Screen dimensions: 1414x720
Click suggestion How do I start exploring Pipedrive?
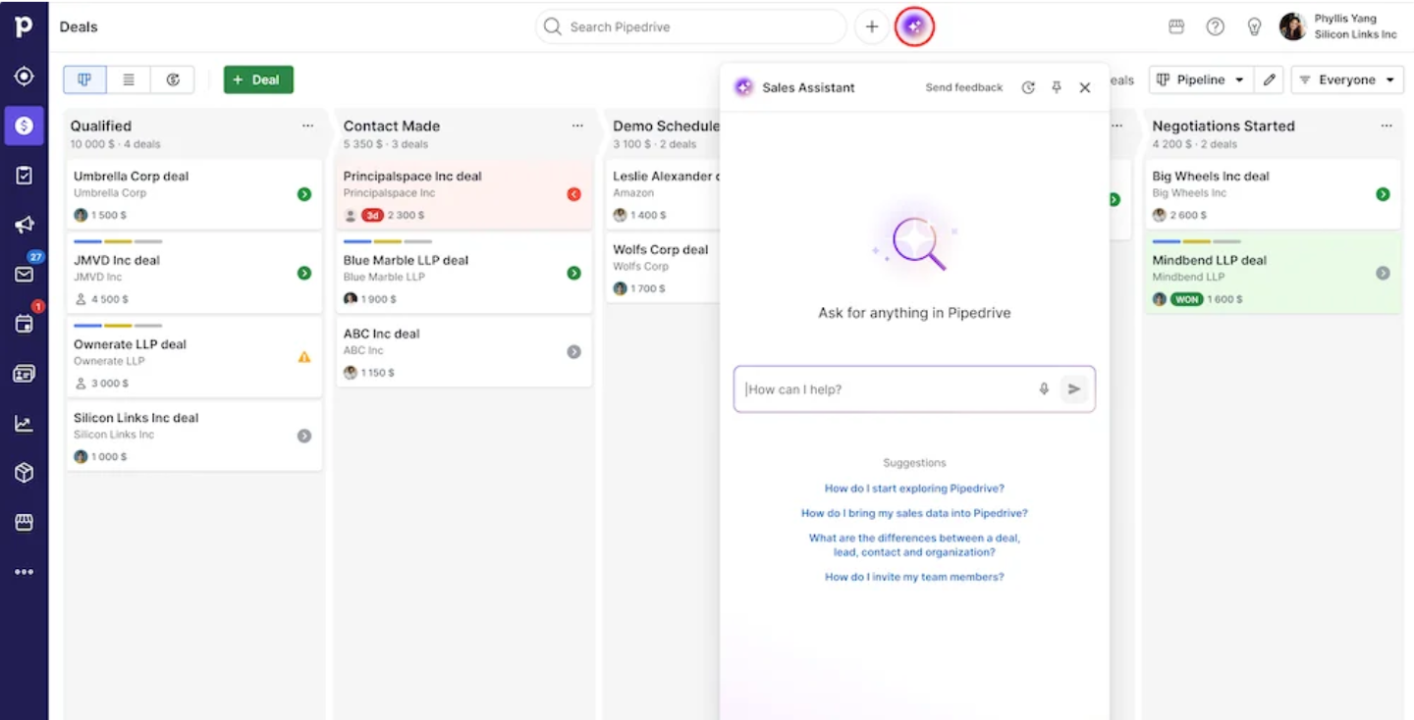coord(914,489)
